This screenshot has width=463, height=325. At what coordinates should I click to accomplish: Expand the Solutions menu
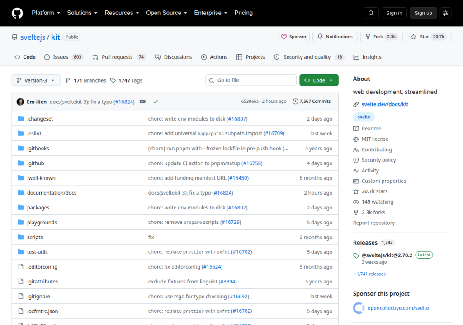pyautogui.click(x=82, y=13)
